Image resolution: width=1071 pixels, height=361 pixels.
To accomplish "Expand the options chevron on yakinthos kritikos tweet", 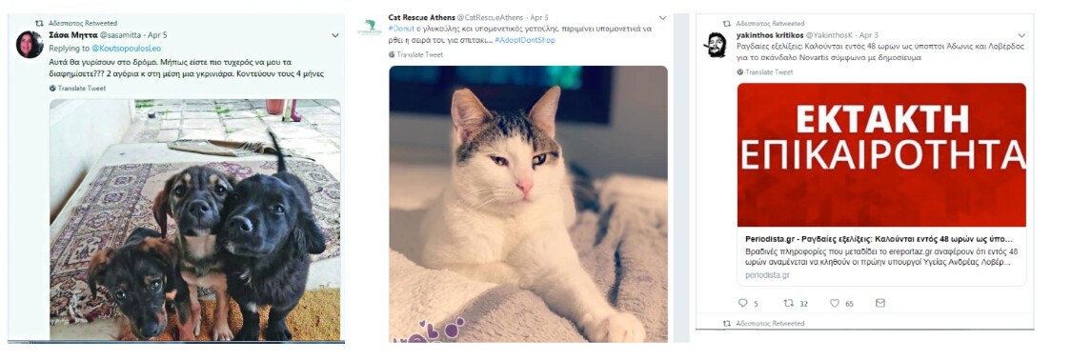I will pos(1021,35).
